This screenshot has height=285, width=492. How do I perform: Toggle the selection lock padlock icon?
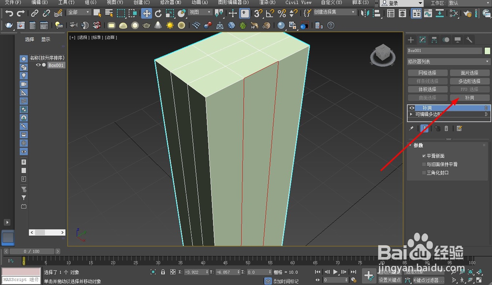(x=163, y=272)
